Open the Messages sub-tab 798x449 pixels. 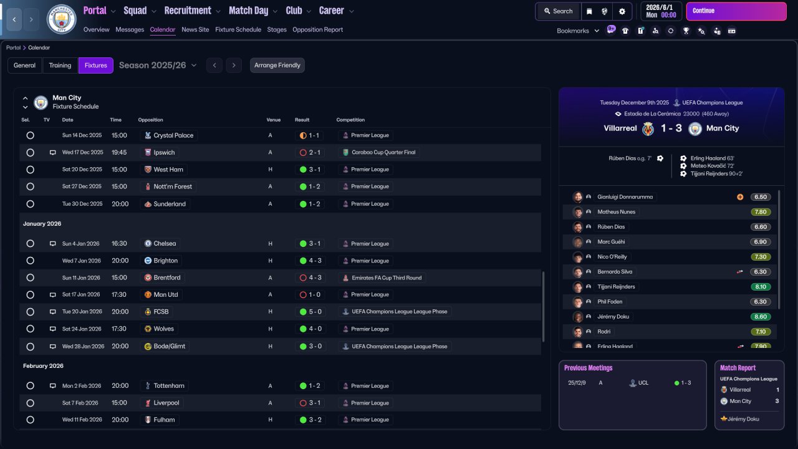coord(130,29)
